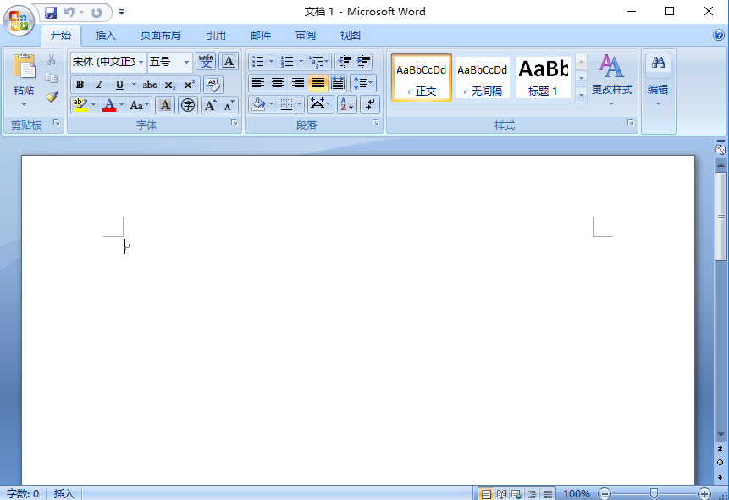
Task: Grow font size with large A
Action: click(x=210, y=105)
